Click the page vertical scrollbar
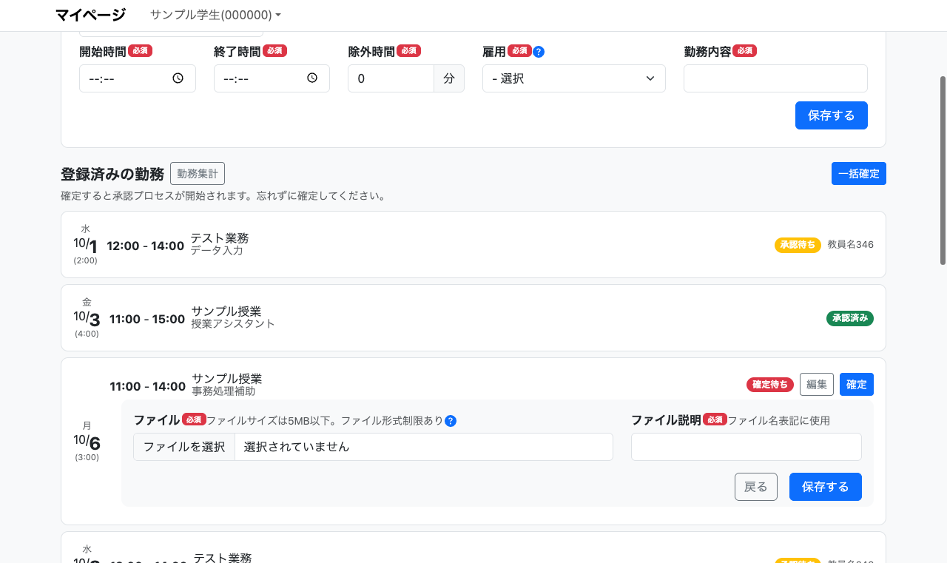This screenshot has width=947, height=563. (x=942, y=170)
